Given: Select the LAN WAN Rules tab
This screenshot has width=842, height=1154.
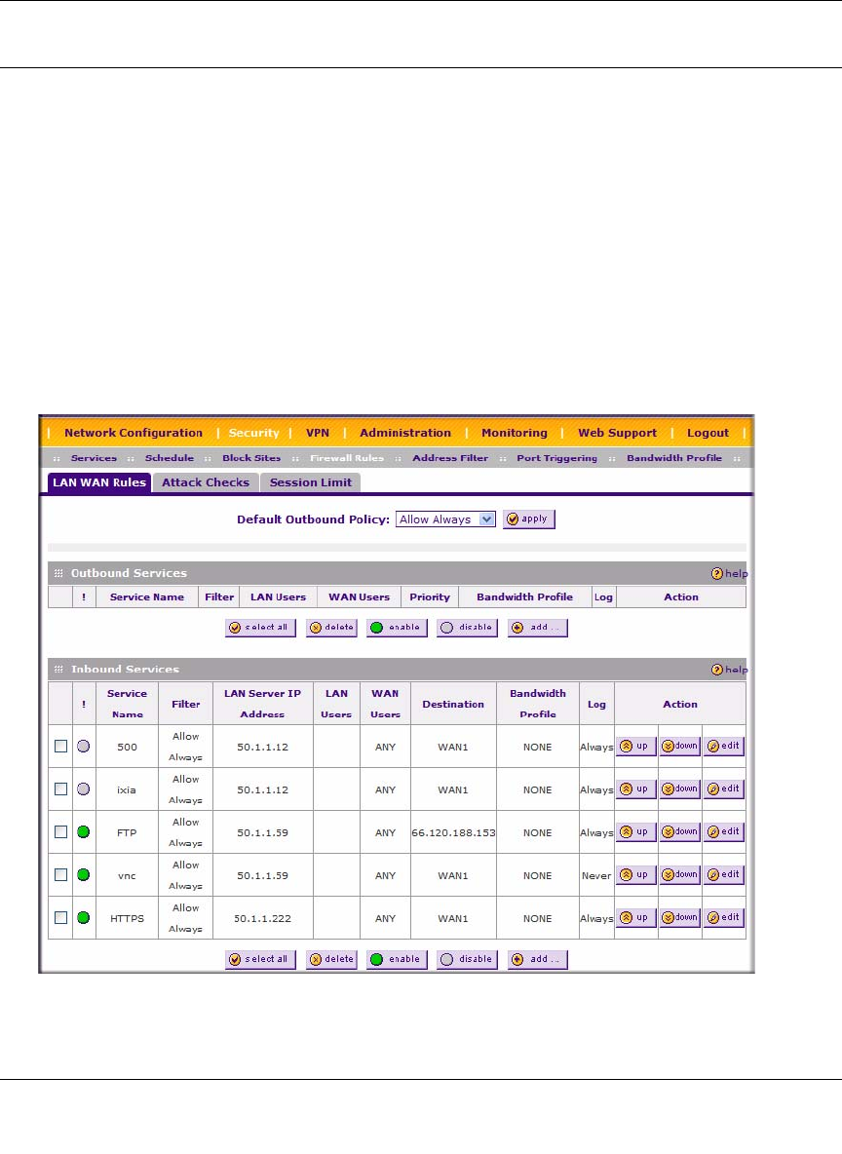Looking at the screenshot, I should pos(99,482).
